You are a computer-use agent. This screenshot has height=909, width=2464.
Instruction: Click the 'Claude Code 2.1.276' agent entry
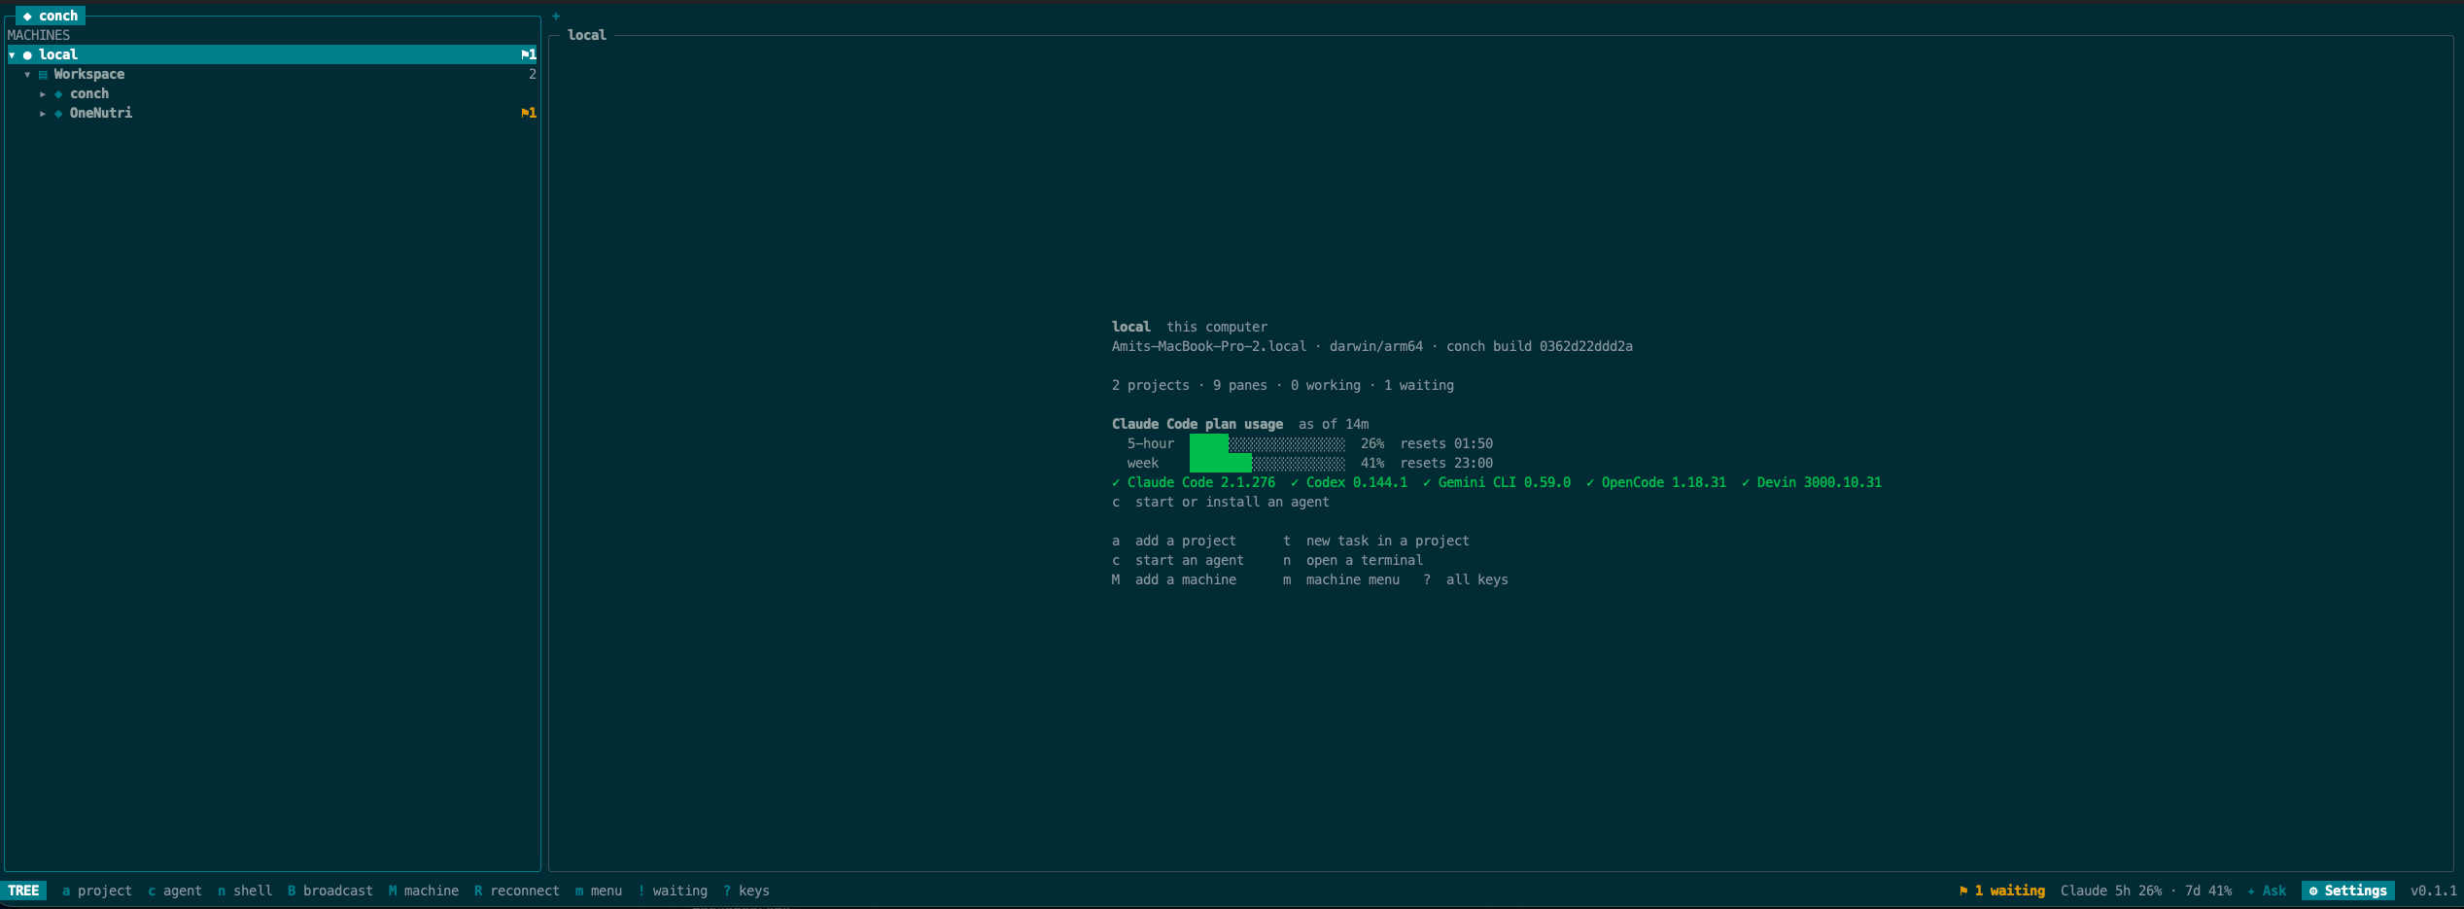tap(1194, 482)
